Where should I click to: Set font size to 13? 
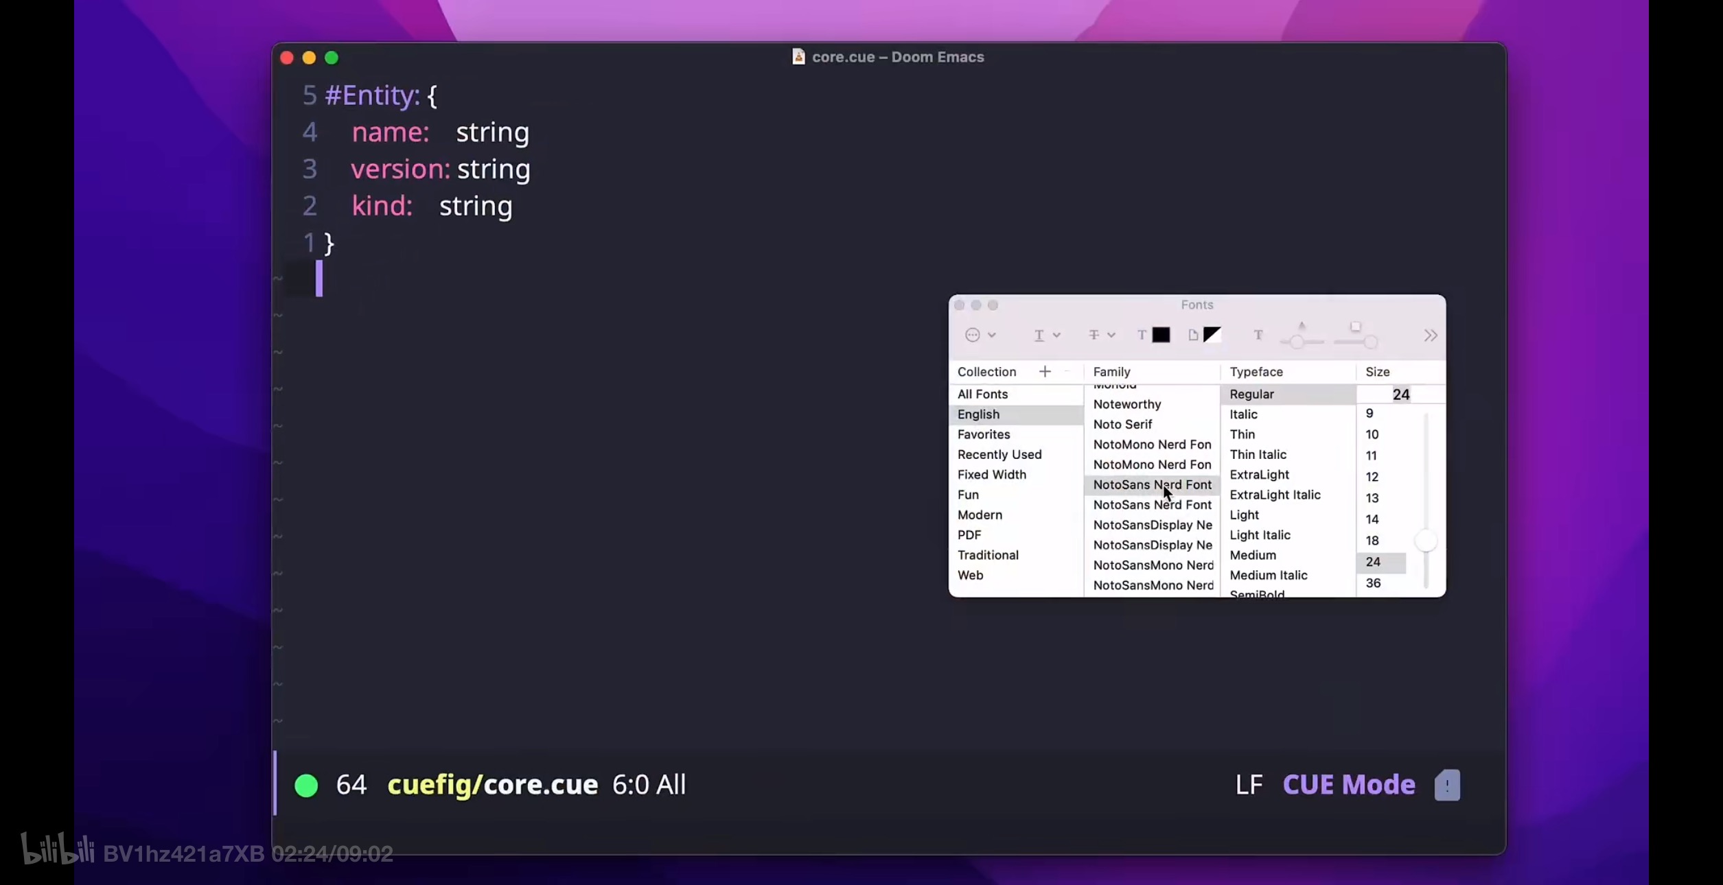(1381, 498)
